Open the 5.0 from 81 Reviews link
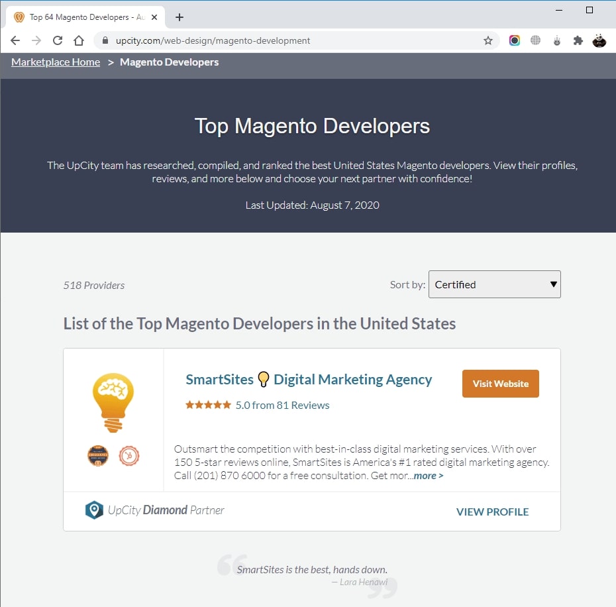The height and width of the screenshot is (607, 616). [x=282, y=406]
